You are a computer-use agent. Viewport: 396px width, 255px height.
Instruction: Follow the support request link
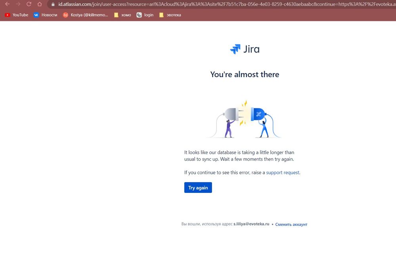click(x=283, y=173)
